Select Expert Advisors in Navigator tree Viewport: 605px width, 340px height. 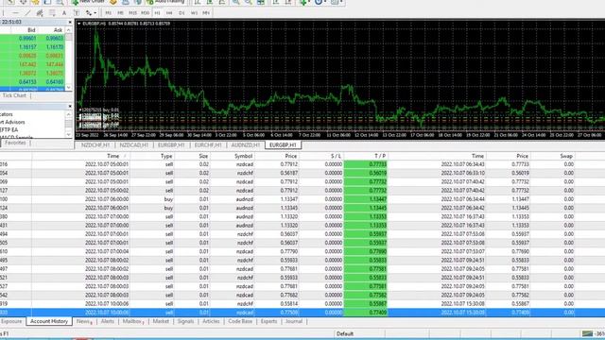(12, 122)
